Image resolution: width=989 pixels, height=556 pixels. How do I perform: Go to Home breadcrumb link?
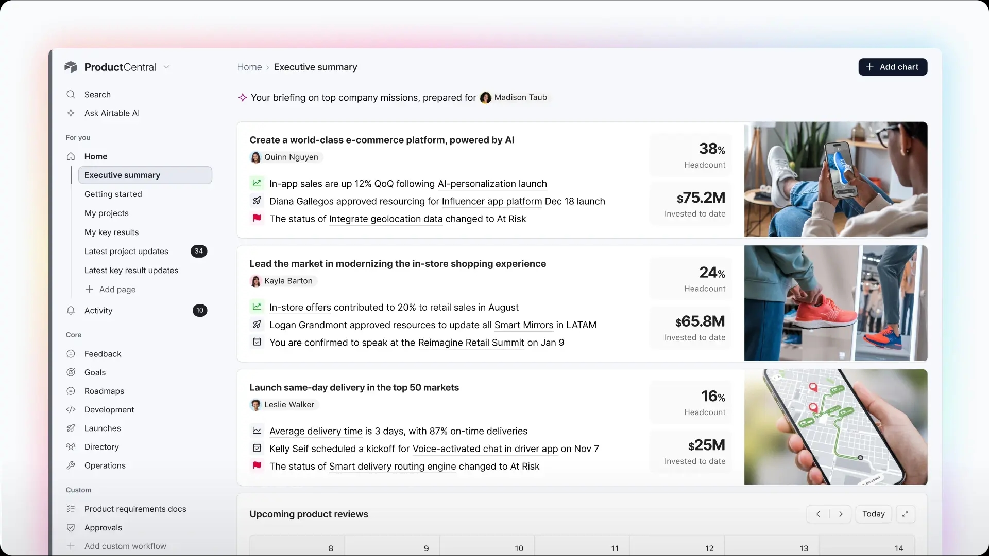pos(249,67)
